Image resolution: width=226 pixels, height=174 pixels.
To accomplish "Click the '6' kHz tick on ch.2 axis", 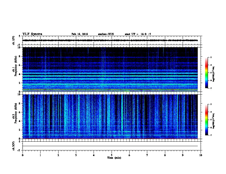I will 20,112.
